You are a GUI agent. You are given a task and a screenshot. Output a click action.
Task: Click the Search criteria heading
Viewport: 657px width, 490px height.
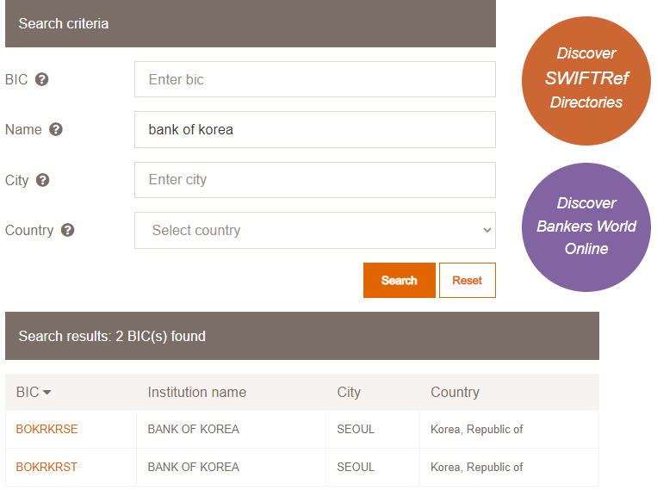pyautogui.click(x=63, y=23)
